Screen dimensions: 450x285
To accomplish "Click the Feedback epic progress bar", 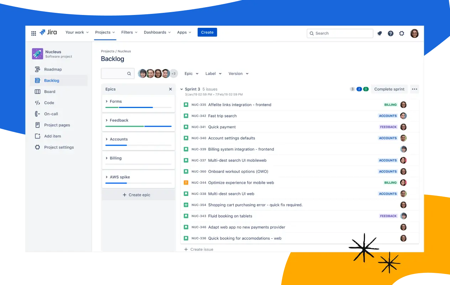I will point(138,126).
